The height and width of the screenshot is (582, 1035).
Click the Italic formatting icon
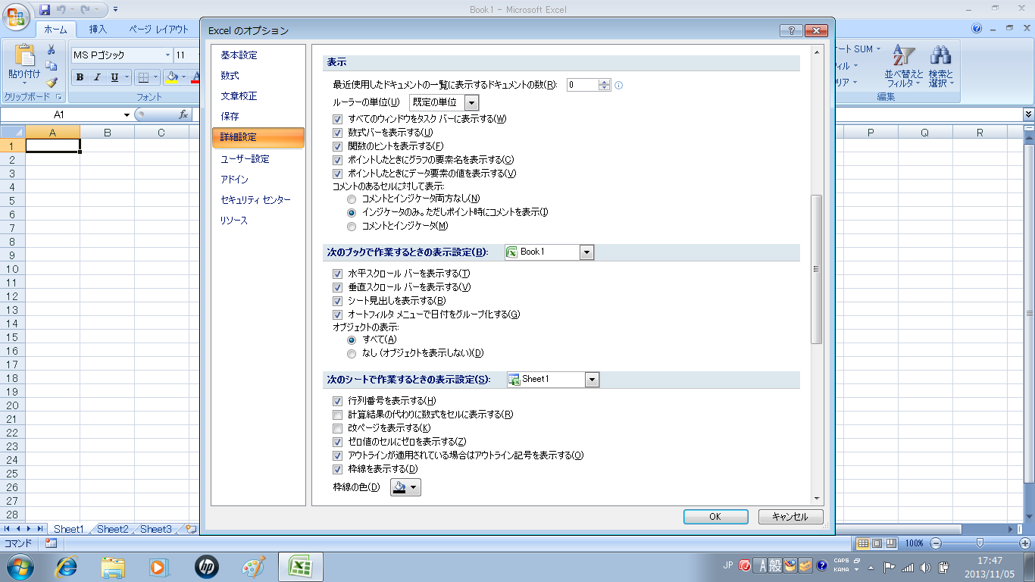(97, 77)
